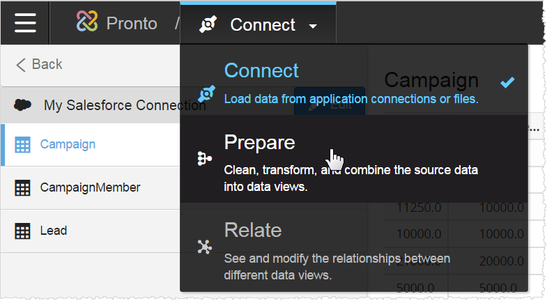The width and height of the screenshot is (547, 301).
Task: Collapse the Connect dropdown using its caret arrow
Action: coord(313,26)
